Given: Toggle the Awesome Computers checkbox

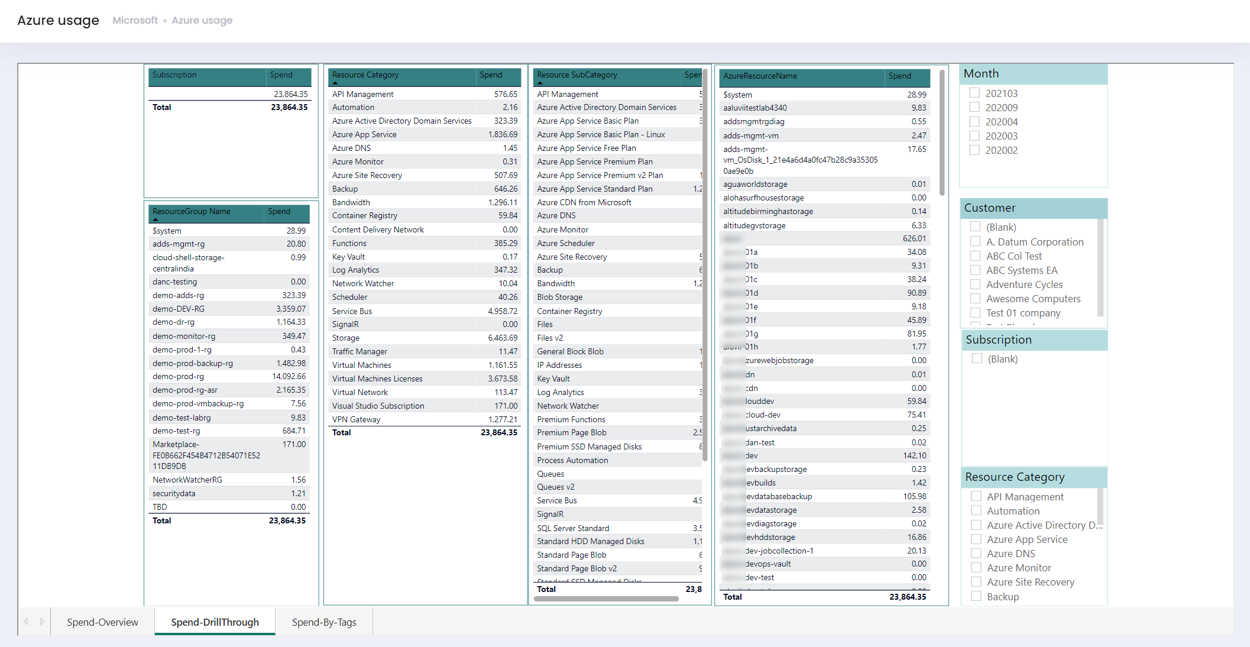Looking at the screenshot, I should [x=976, y=298].
